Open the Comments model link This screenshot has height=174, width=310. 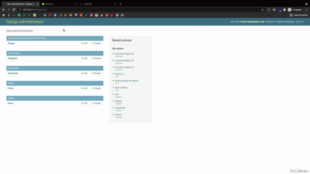click(x=13, y=73)
